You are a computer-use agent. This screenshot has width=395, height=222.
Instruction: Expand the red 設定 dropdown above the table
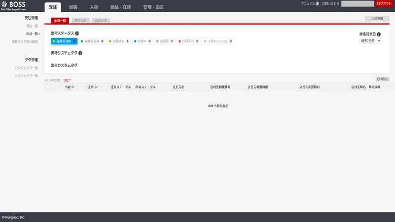tap(67, 80)
